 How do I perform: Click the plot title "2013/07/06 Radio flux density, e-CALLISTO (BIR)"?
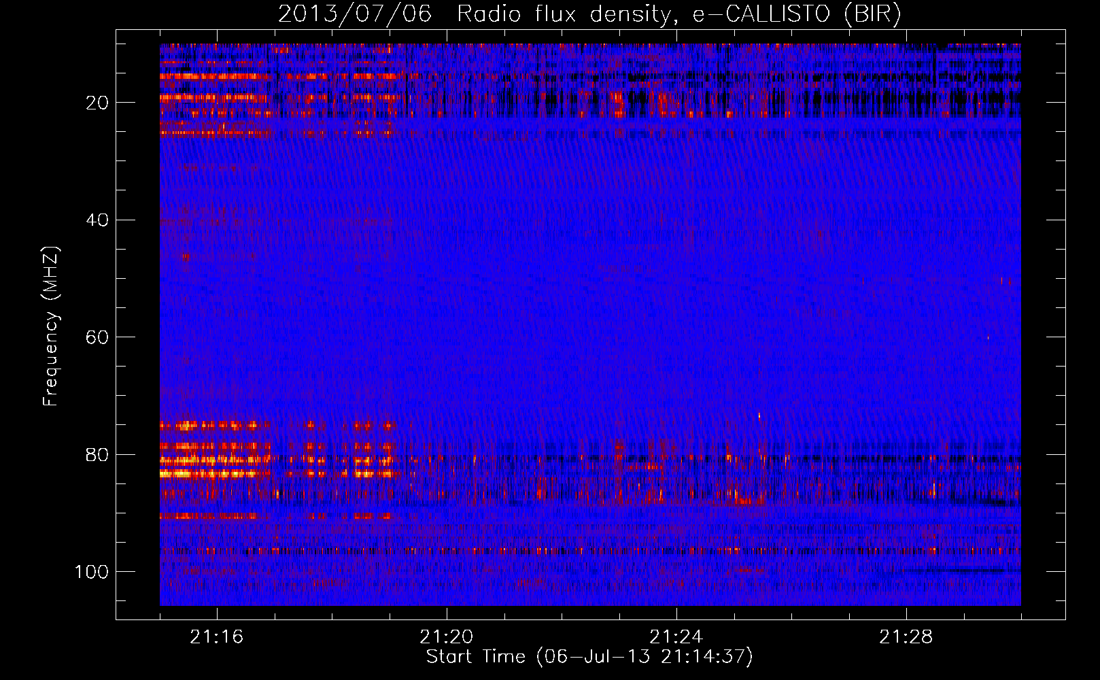pos(589,14)
